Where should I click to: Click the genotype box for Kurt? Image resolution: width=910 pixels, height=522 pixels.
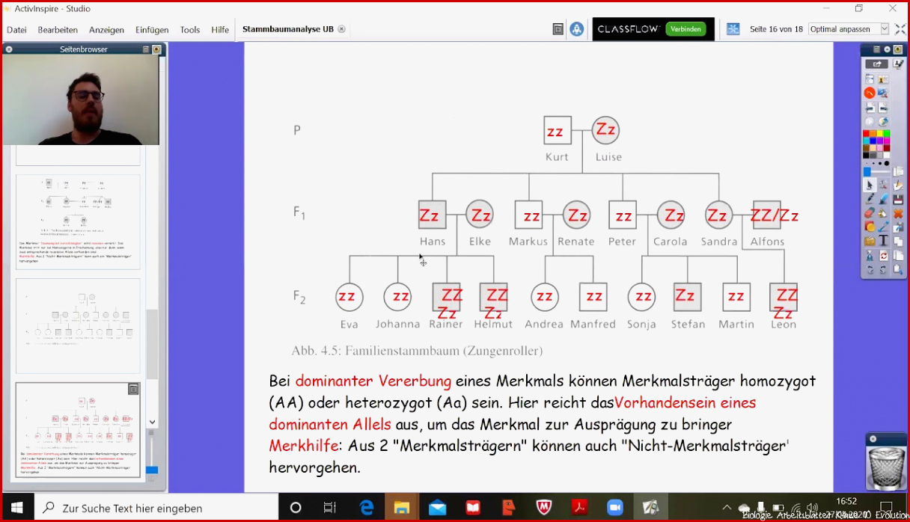[558, 131]
